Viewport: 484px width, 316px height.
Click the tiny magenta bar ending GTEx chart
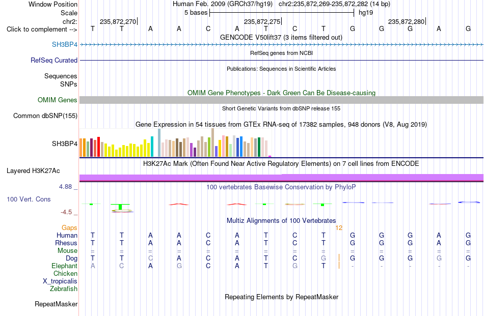point(270,156)
